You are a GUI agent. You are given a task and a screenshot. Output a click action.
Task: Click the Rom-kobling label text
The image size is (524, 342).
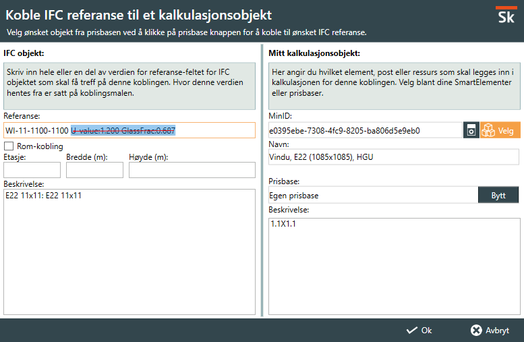[x=40, y=146]
